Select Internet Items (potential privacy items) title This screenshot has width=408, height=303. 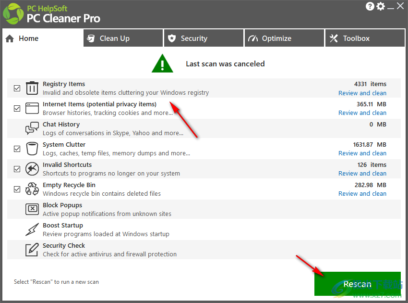[x=99, y=104]
